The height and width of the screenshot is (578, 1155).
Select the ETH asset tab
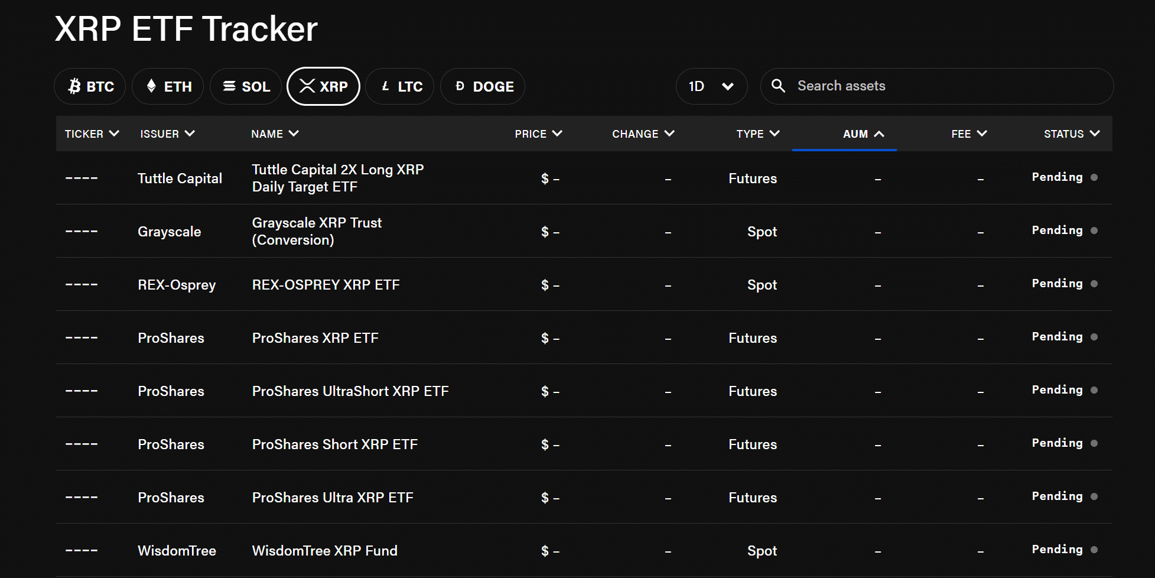point(168,86)
